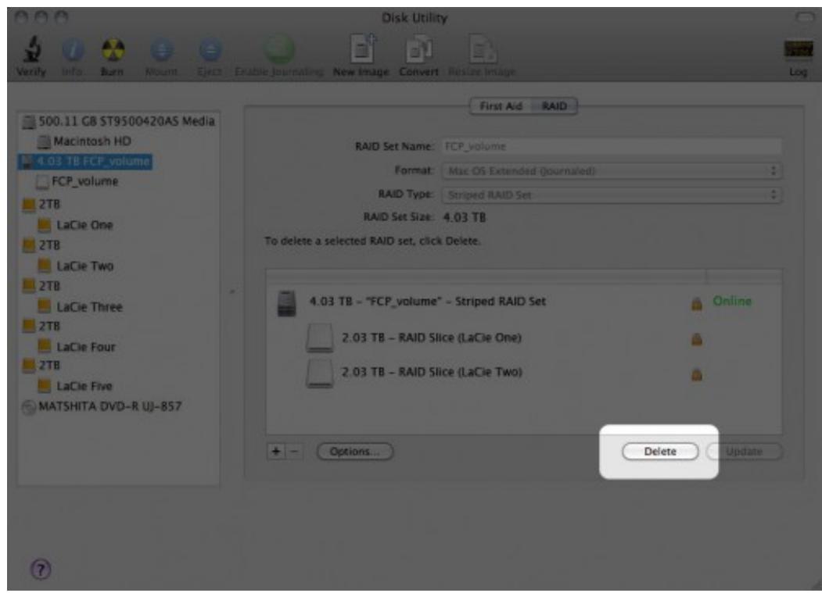Click the RAID Set Name field
The image size is (822, 593).
pos(612,147)
